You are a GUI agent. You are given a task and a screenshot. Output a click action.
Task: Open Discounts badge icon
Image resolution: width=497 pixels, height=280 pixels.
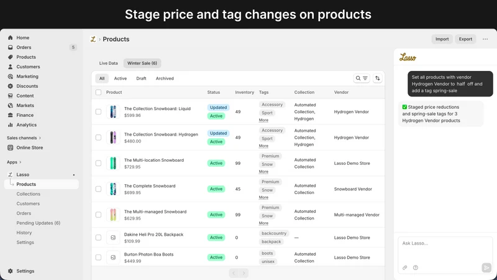(10, 86)
